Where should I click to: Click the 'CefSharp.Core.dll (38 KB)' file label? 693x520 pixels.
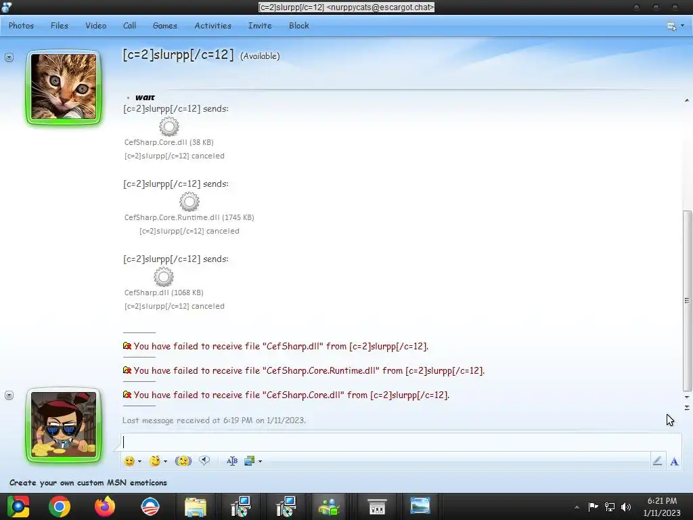click(x=169, y=142)
